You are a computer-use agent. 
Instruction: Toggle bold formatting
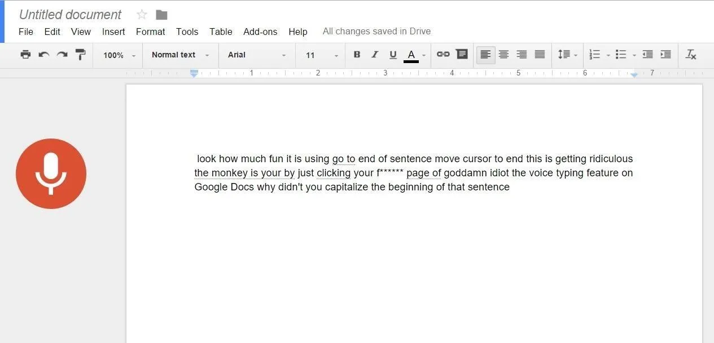click(x=357, y=55)
